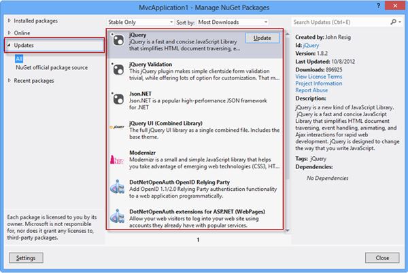Open the jQuery Id link
This screenshot has height=273, width=408.
[x=311, y=45]
